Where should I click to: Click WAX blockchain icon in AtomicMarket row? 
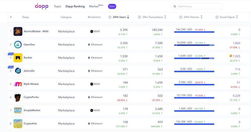(x=92, y=32)
